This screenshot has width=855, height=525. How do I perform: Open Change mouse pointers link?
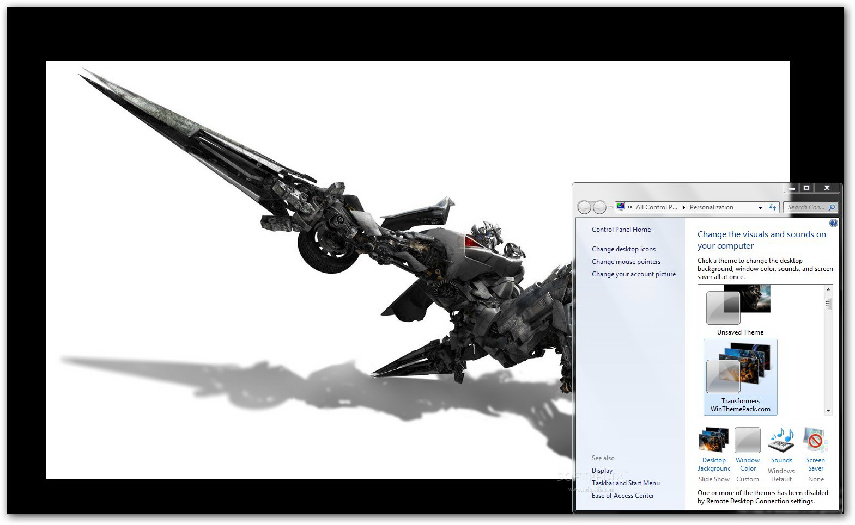click(626, 262)
